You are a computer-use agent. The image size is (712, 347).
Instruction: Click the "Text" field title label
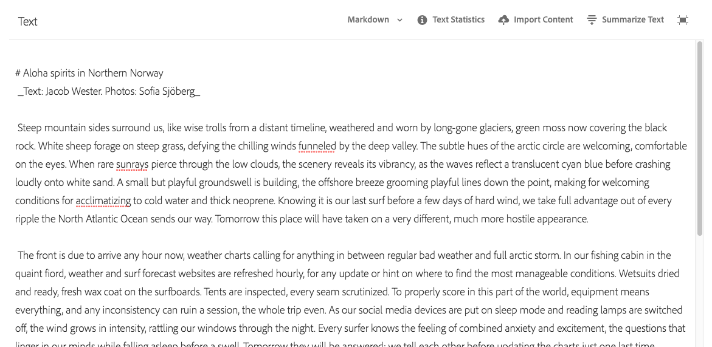coord(28,21)
